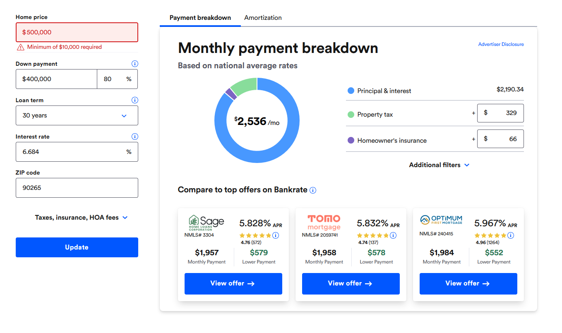Screen dimensions: 562x333
Task: Click the NMLS# 2059741 text
Action: 320,235
